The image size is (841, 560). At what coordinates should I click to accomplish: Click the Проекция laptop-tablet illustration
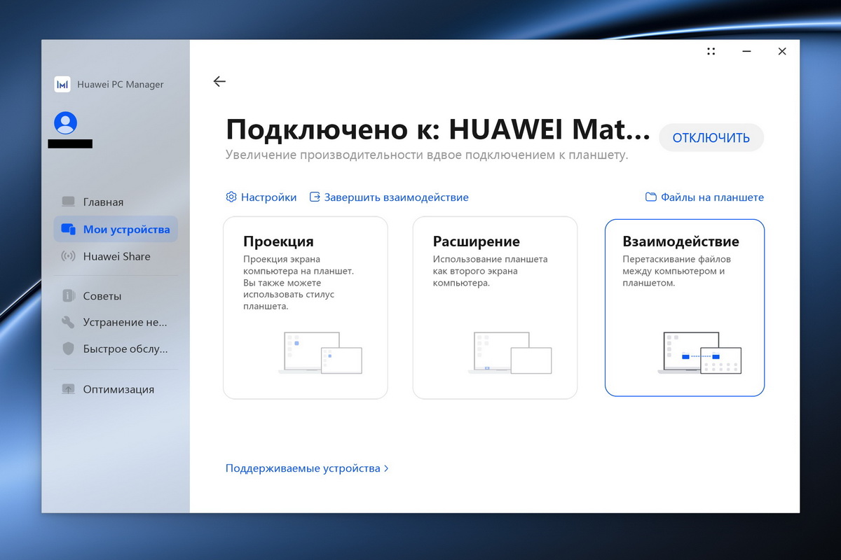coord(320,353)
